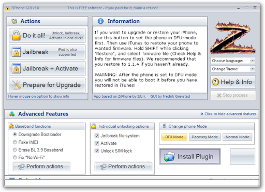Click the gear icon in Baseband Perform actions

point(21,167)
